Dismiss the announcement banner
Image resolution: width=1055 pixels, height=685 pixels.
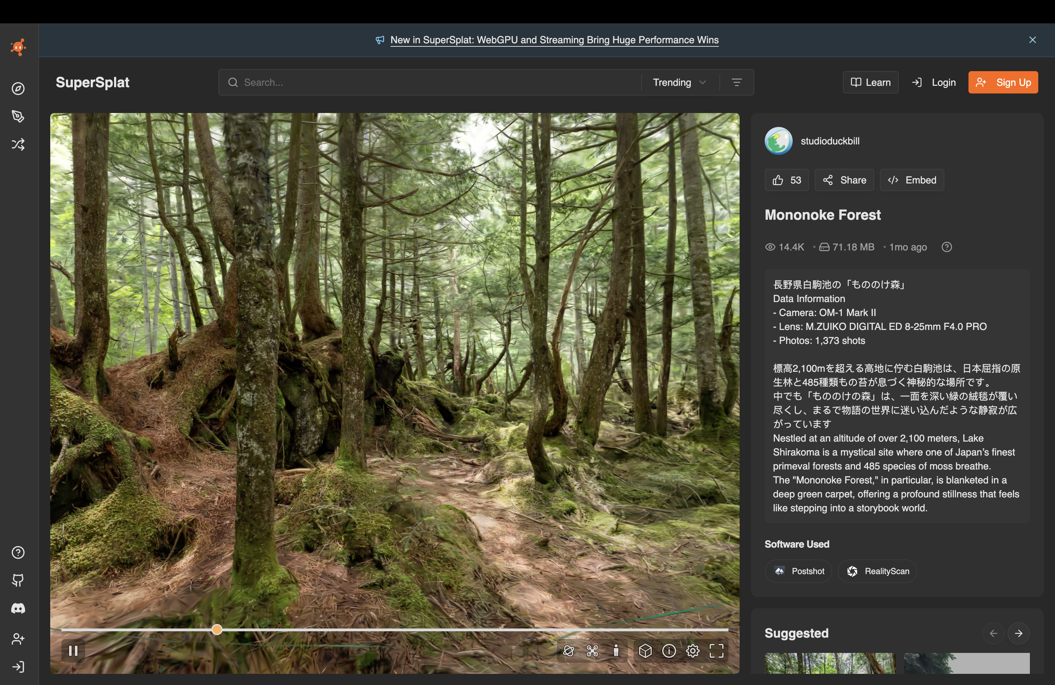tap(1033, 40)
